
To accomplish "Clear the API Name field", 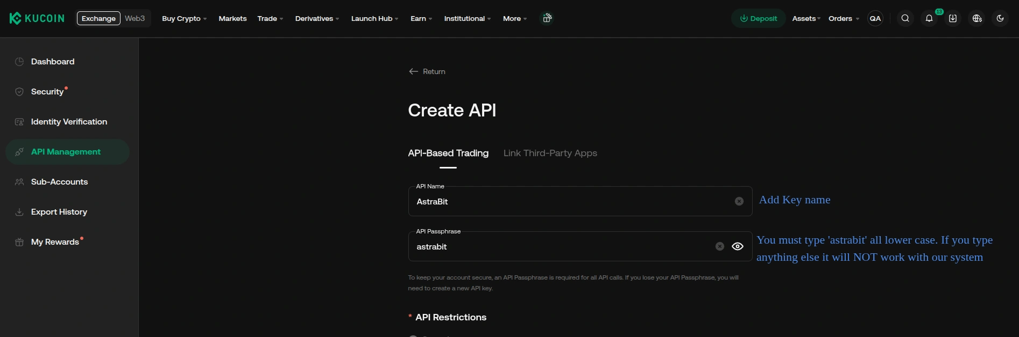I will tap(739, 201).
